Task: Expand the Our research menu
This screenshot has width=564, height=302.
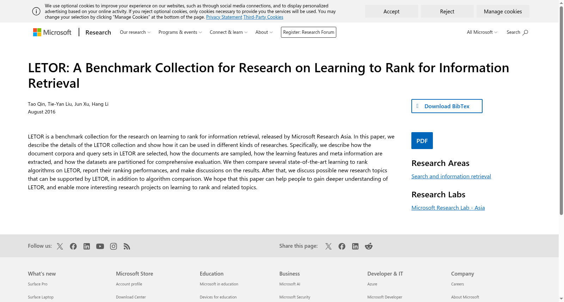Action: (135, 32)
